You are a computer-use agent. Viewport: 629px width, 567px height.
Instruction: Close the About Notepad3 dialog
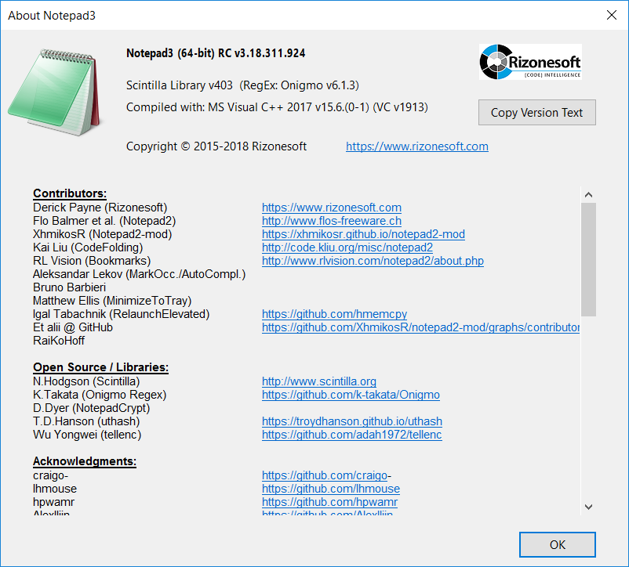coord(612,14)
